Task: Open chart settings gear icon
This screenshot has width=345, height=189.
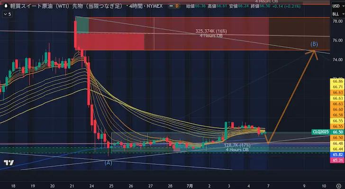Action: click(339, 186)
